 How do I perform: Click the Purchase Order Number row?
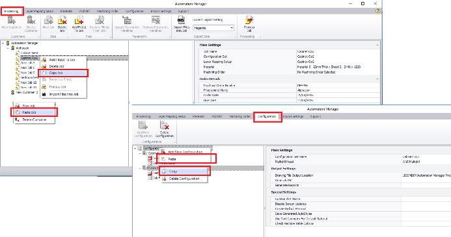pyautogui.click(x=290, y=86)
